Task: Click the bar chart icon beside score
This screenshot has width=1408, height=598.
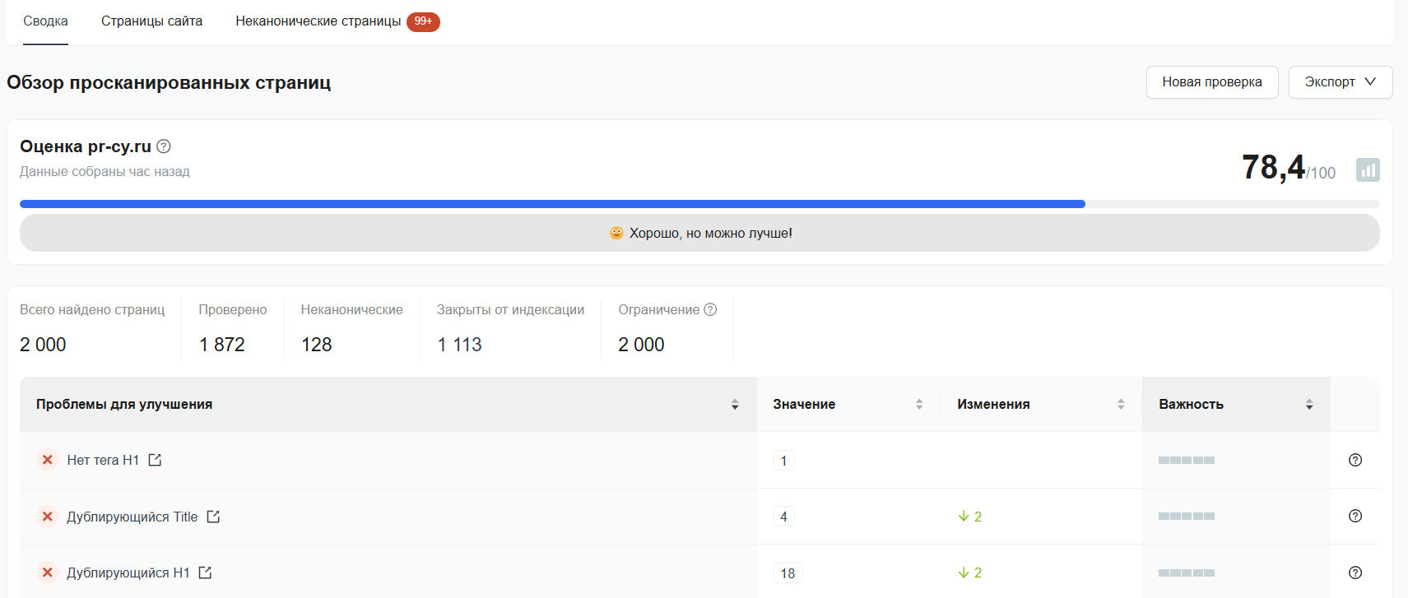Action: click(1368, 170)
